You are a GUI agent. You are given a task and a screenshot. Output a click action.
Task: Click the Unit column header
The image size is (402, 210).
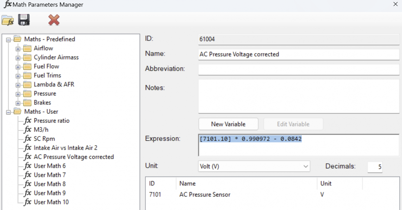pyautogui.click(x=340, y=183)
